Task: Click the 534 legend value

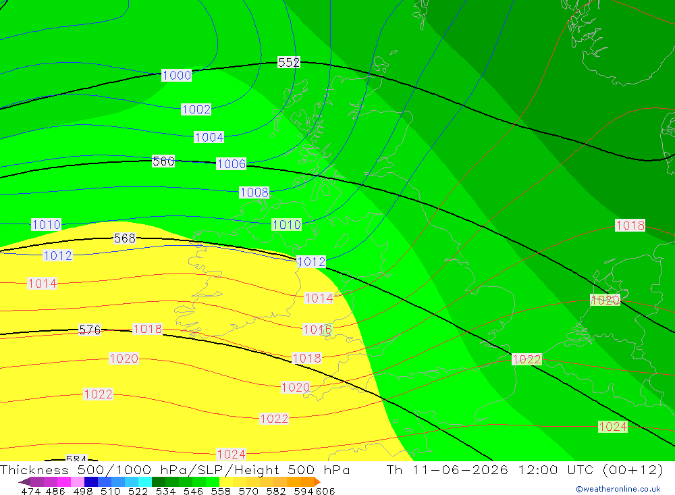Action: 166,492
